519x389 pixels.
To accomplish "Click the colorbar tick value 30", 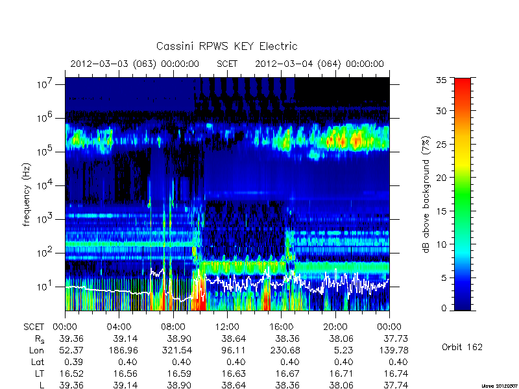I will coord(442,111).
